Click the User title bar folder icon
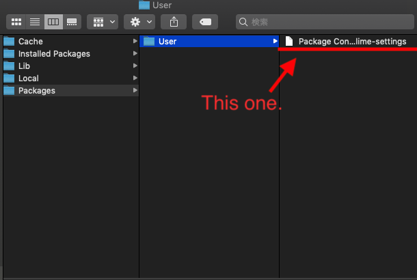The width and height of the screenshot is (417, 280). [144, 5]
